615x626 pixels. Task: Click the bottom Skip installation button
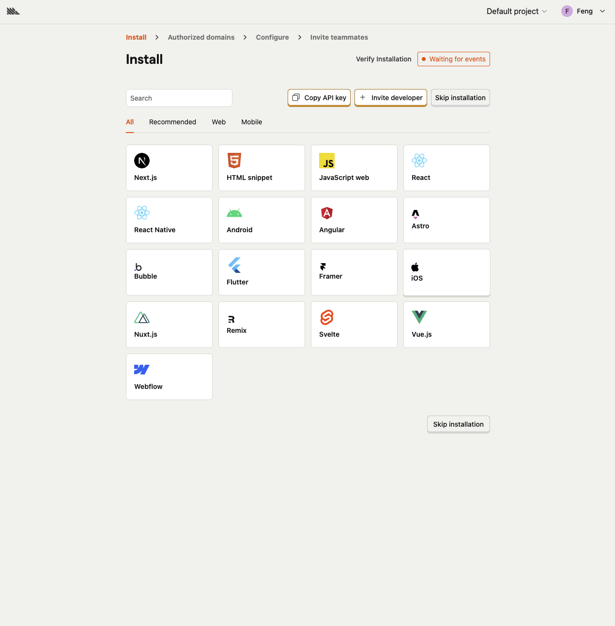(459, 424)
